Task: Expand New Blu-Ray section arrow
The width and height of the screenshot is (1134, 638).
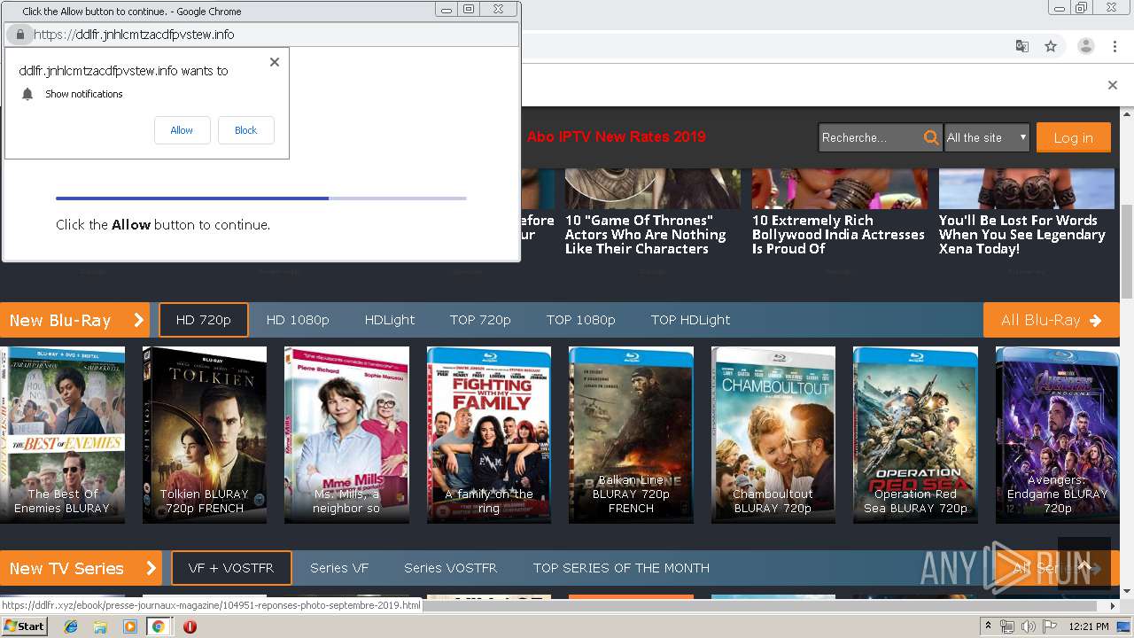Action: 139,320
